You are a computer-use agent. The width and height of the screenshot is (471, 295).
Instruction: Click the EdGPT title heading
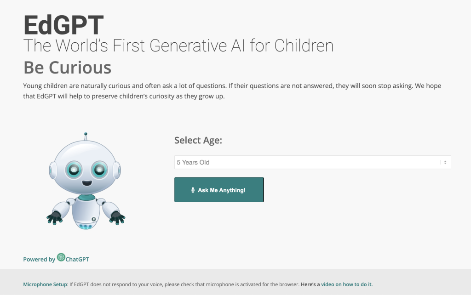coord(63,25)
